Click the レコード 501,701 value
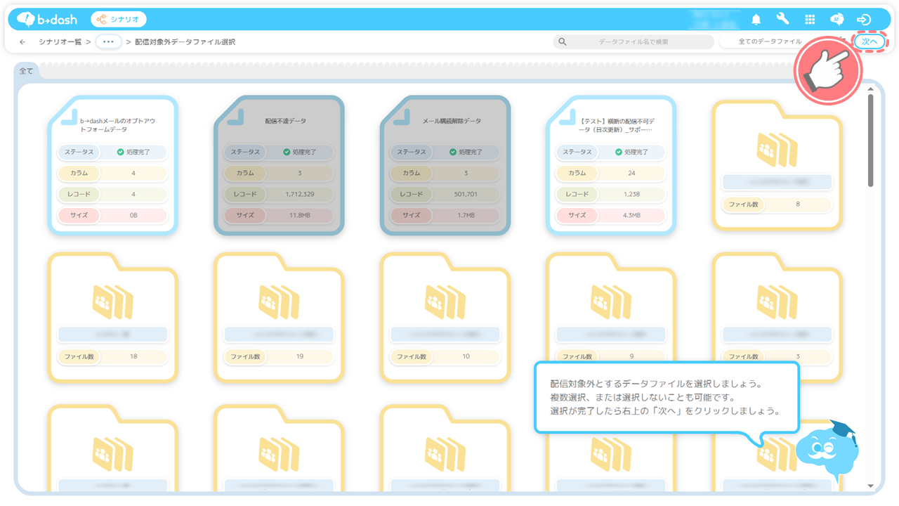The height and width of the screenshot is (506, 899). coord(466,194)
